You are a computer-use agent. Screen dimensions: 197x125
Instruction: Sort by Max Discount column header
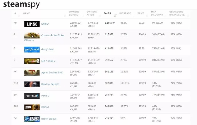(156, 13)
